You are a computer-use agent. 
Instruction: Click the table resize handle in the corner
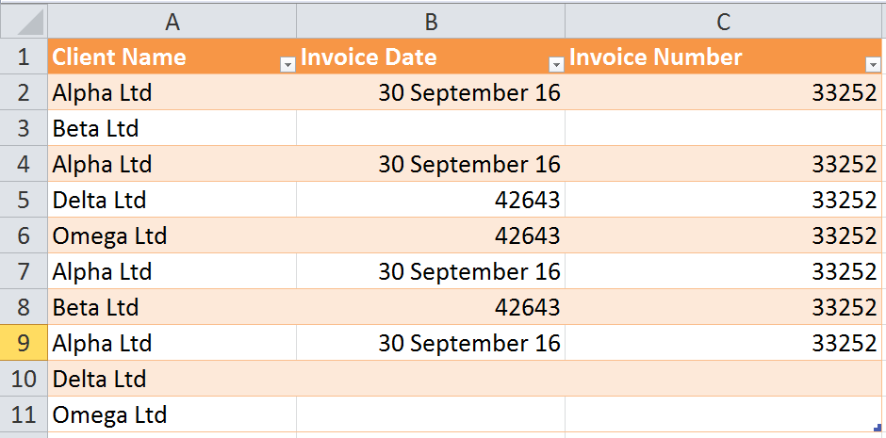click(878, 428)
